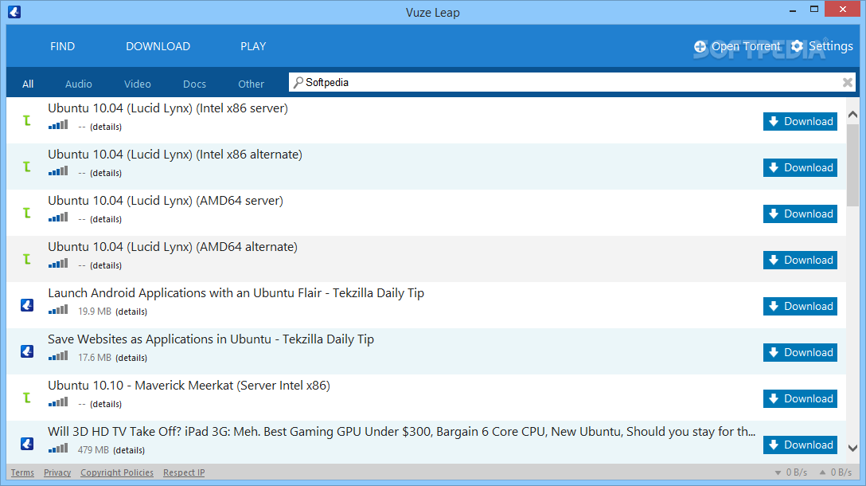Click signal bars for the 479 MB result

58,449
